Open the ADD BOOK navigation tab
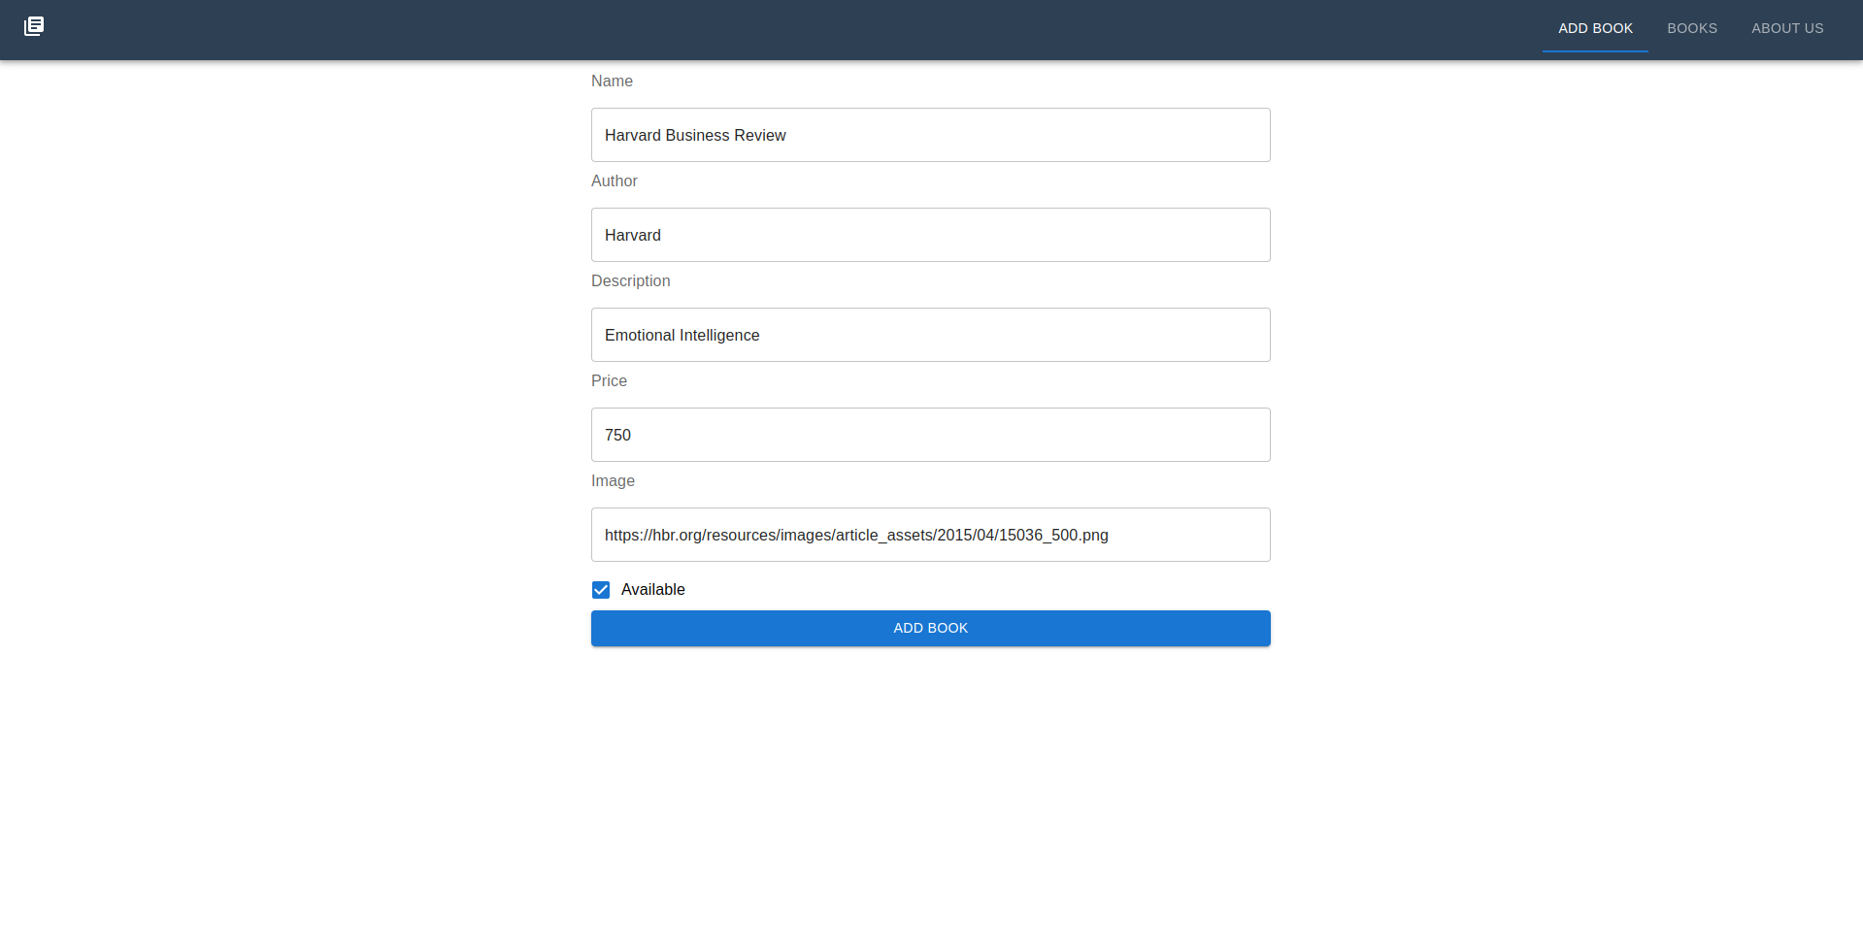The image size is (1863, 949). 1594,28
